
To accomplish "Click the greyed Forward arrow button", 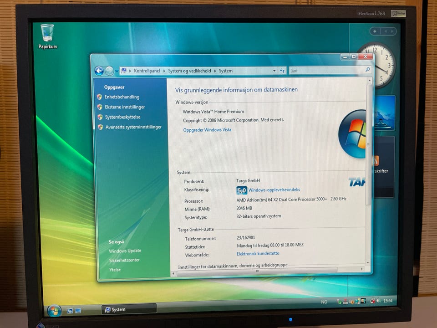I will [109, 71].
